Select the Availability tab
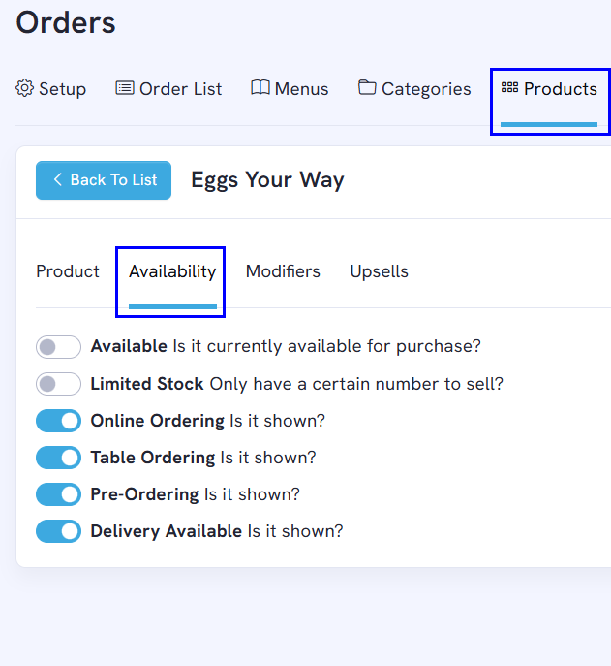Image resolution: width=611 pixels, height=666 pixels. pyautogui.click(x=172, y=271)
